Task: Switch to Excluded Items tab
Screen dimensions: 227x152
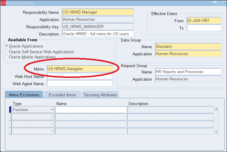Action: tap(62, 95)
